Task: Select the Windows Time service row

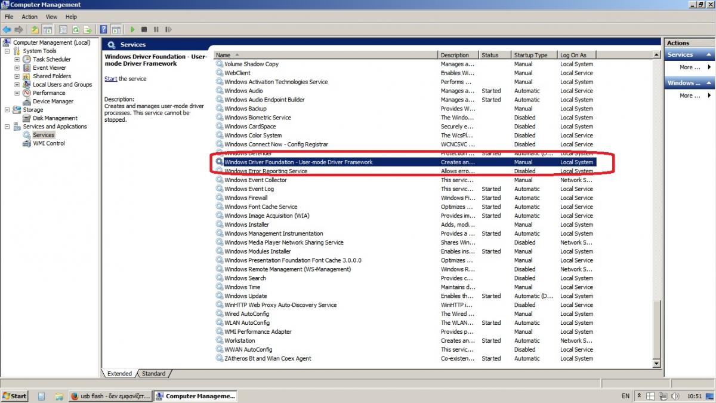Action: pyautogui.click(x=406, y=287)
